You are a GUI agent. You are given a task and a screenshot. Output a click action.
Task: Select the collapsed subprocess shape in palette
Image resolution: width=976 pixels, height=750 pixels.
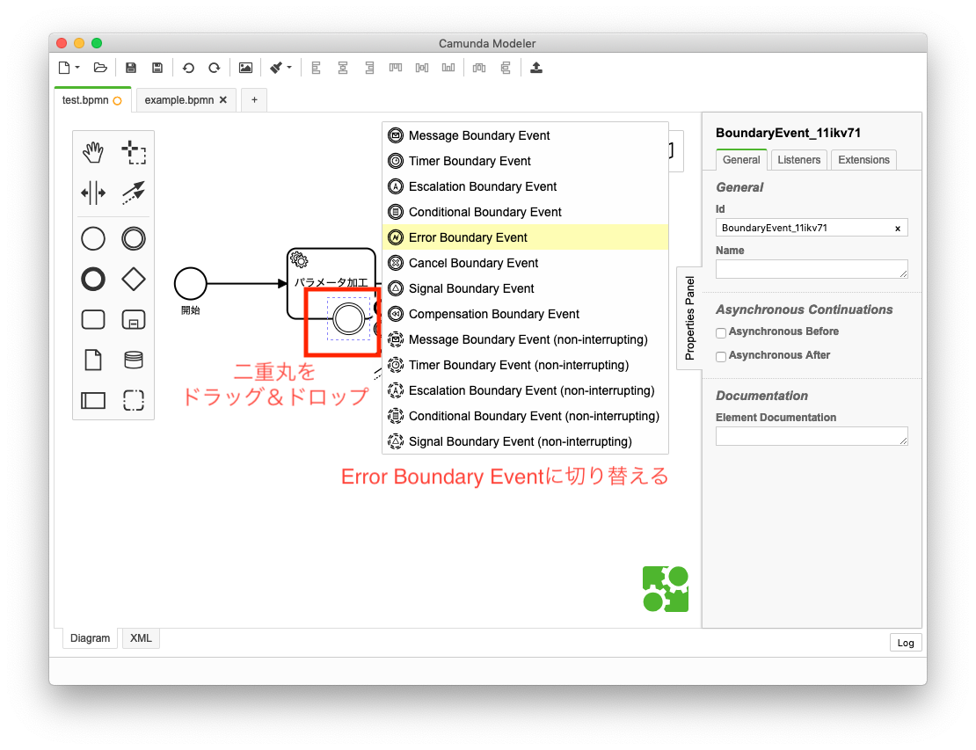tap(133, 320)
